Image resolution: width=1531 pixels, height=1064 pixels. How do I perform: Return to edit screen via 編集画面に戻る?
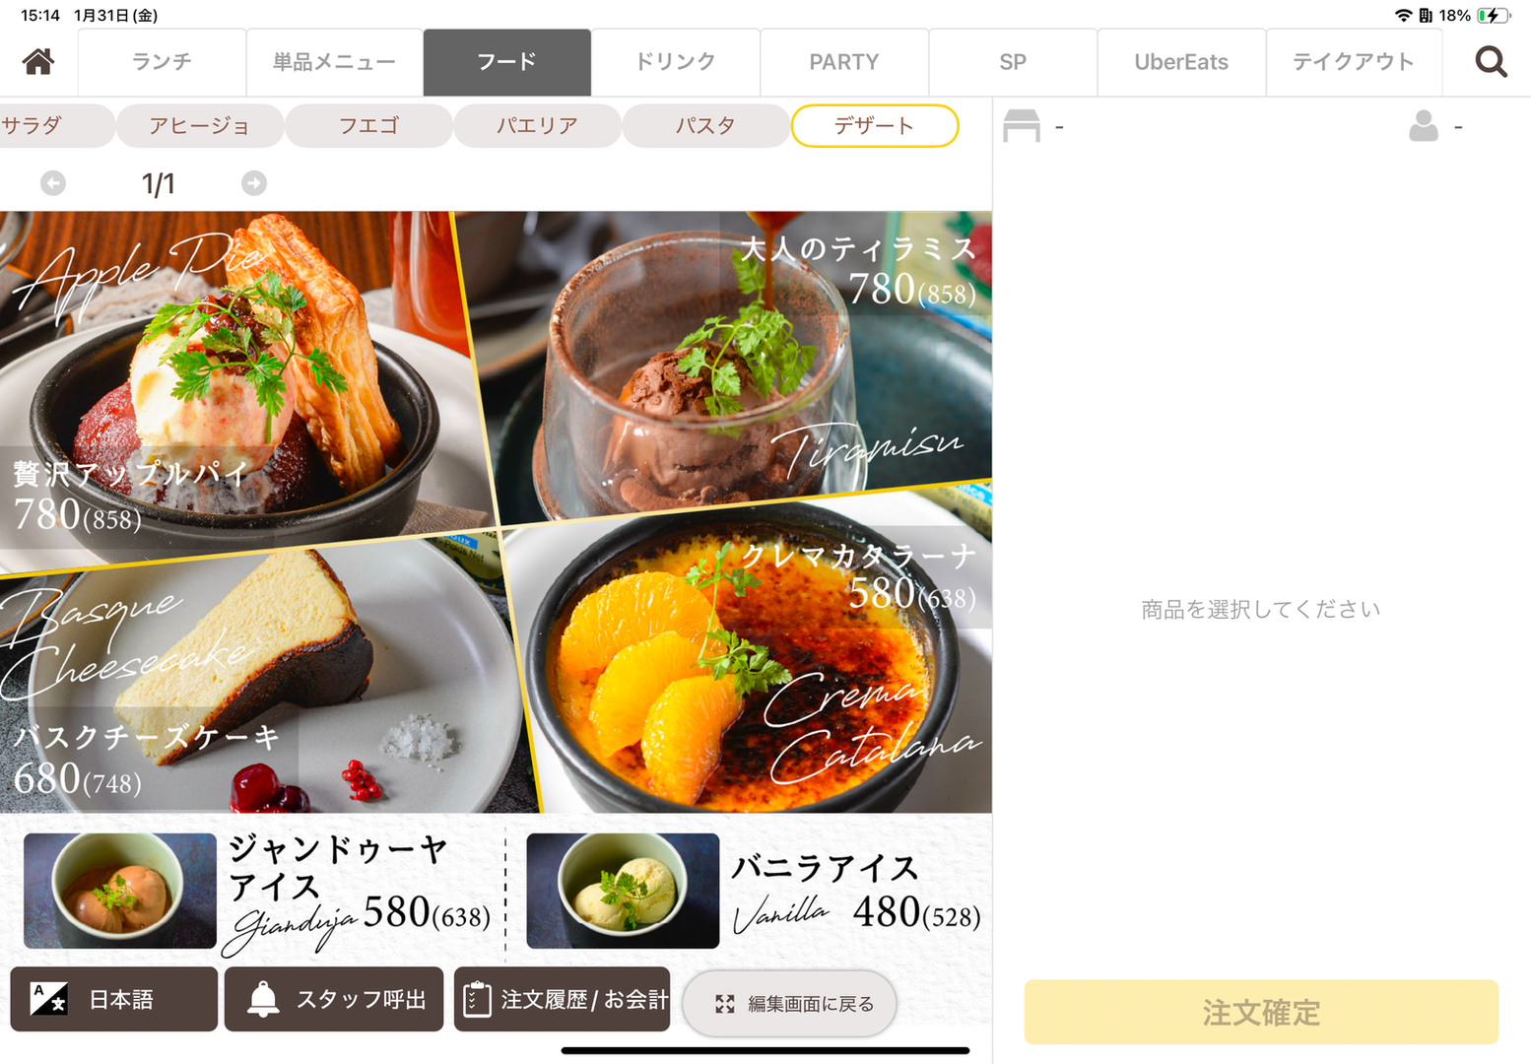[790, 1004]
